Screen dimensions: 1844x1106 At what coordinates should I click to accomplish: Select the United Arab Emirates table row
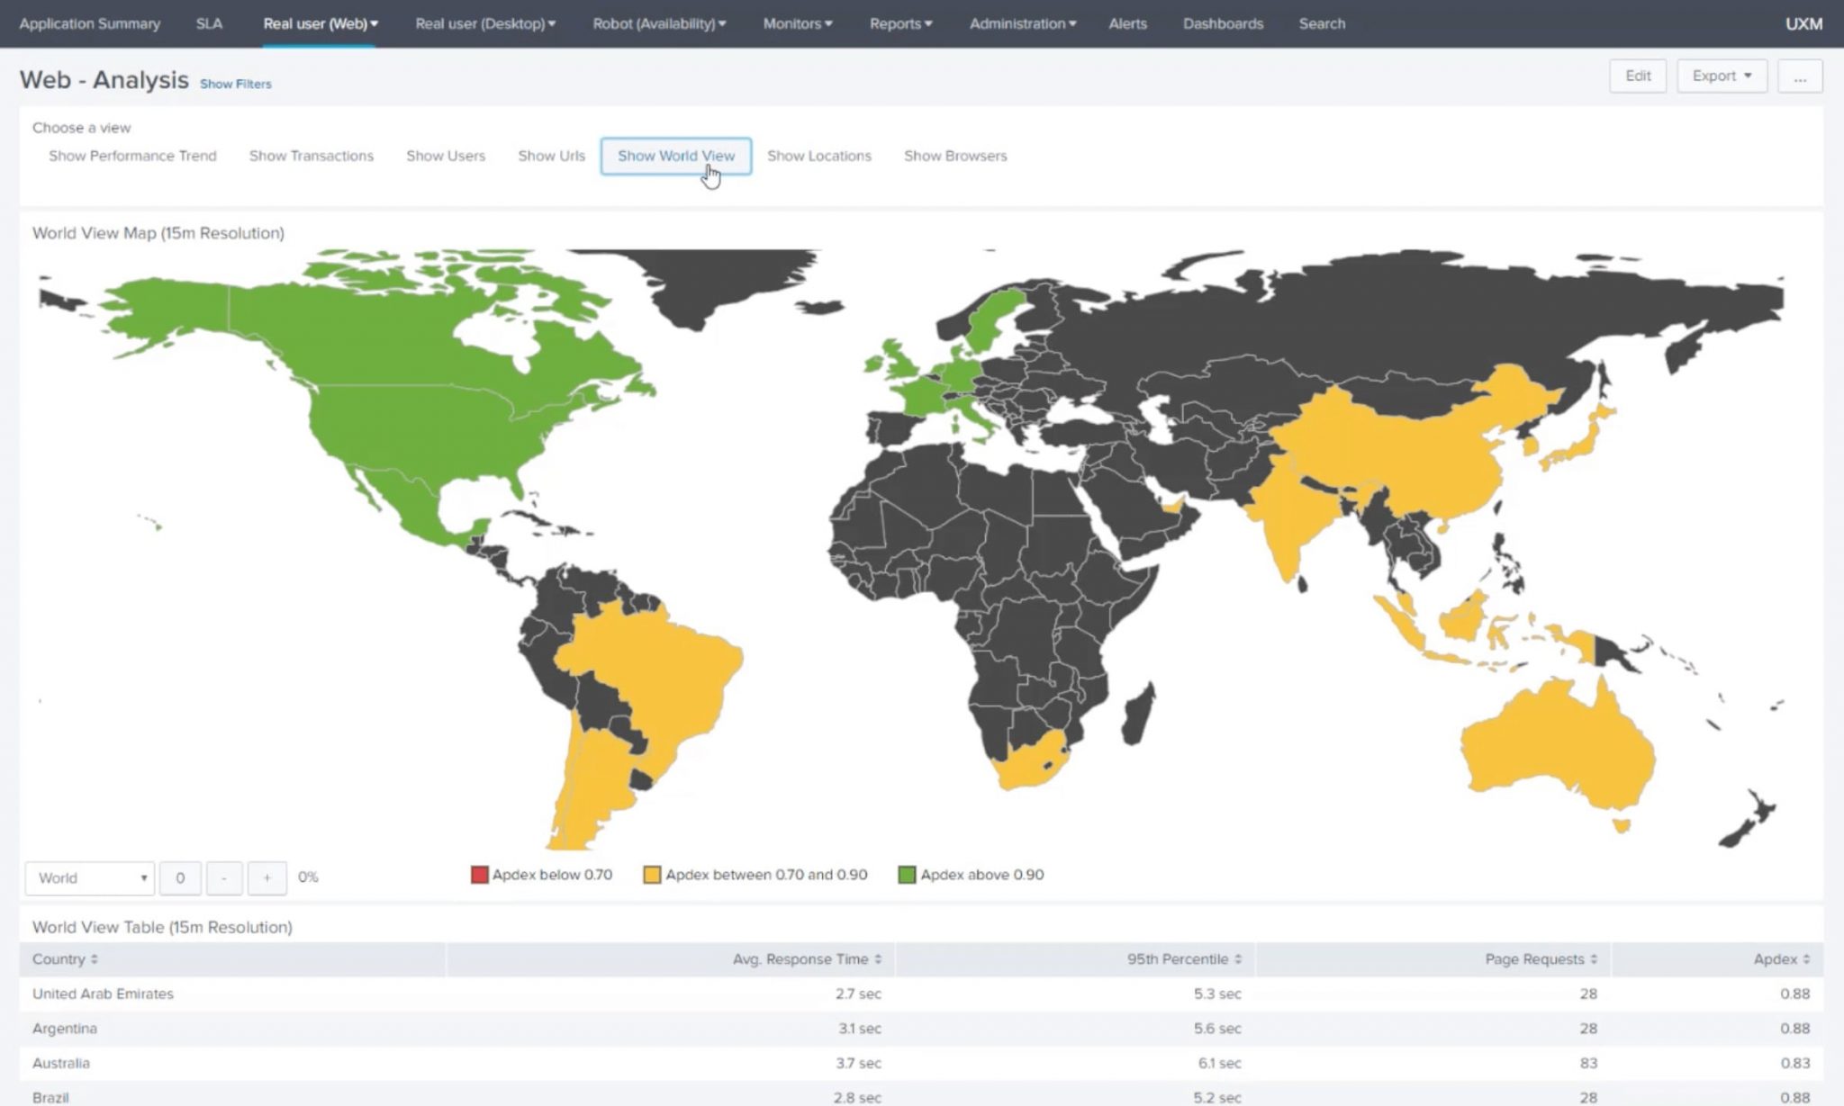102,994
